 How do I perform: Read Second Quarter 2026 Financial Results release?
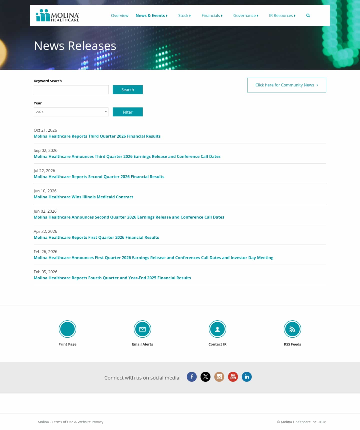99,177
